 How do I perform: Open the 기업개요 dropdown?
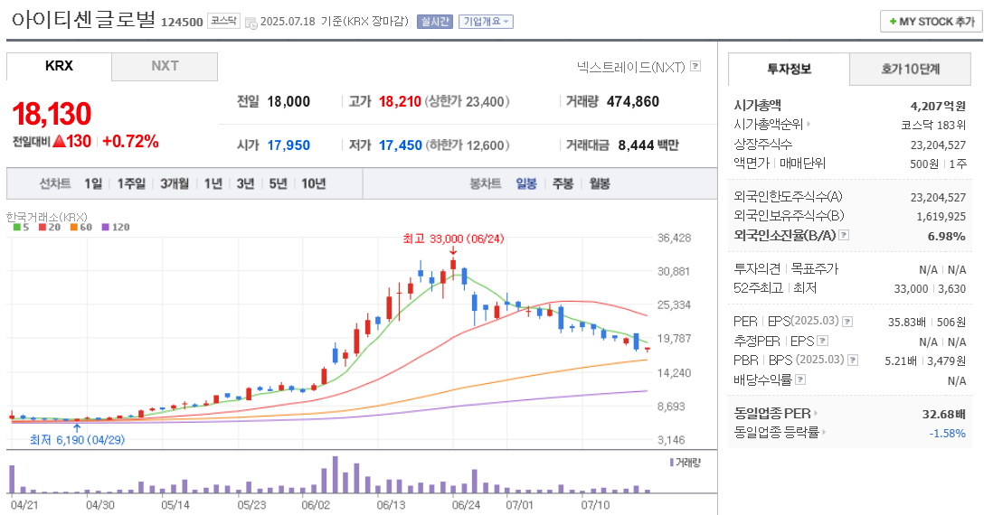486,22
